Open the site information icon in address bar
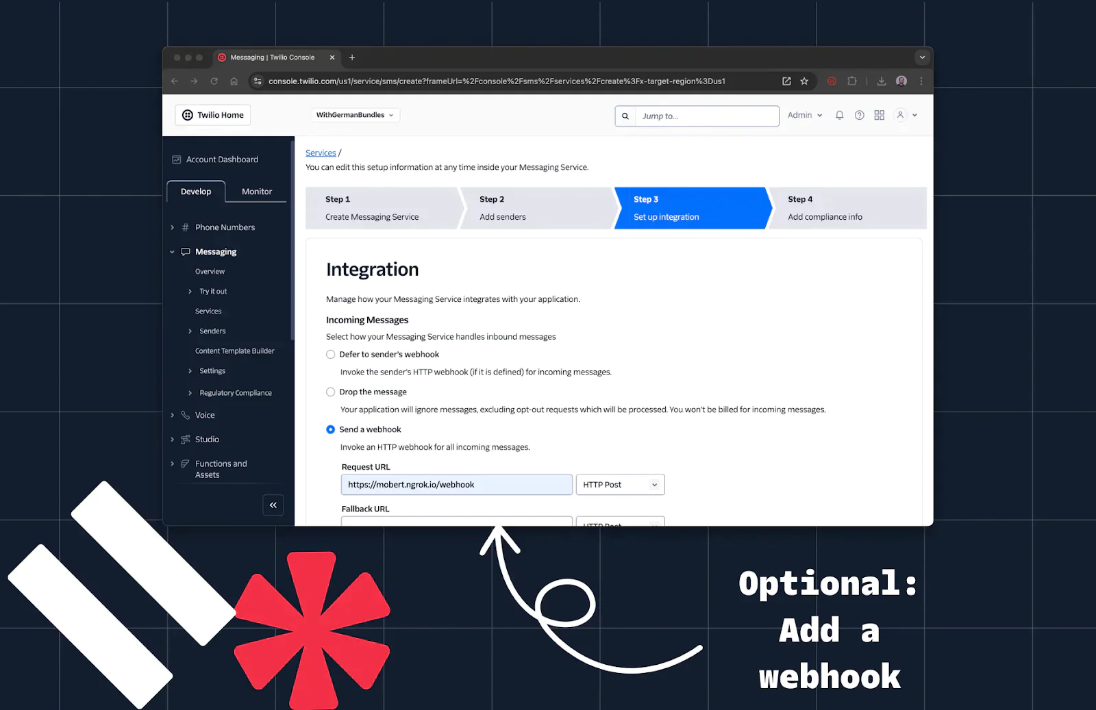Screen dimensions: 1096x710 click(x=258, y=81)
